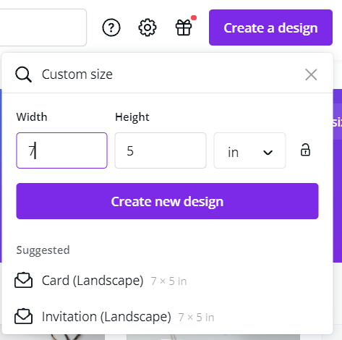The width and height of the screenshot is (342, 340).
Task: Open the help question mark icon
Action: [111, 27]
